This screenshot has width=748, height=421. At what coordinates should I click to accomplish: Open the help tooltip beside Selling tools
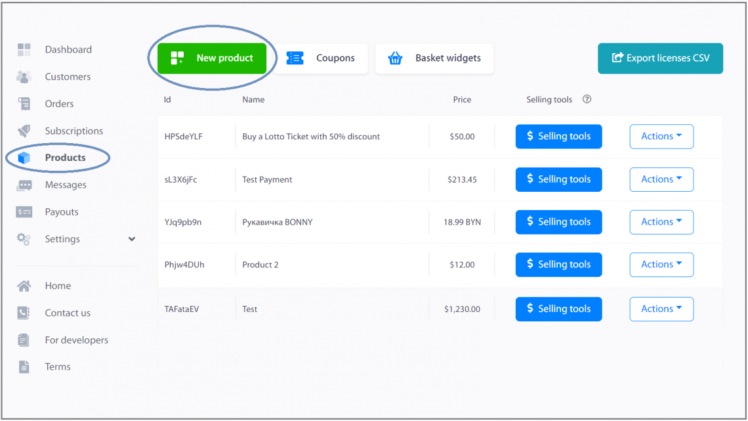click(587, 99)
